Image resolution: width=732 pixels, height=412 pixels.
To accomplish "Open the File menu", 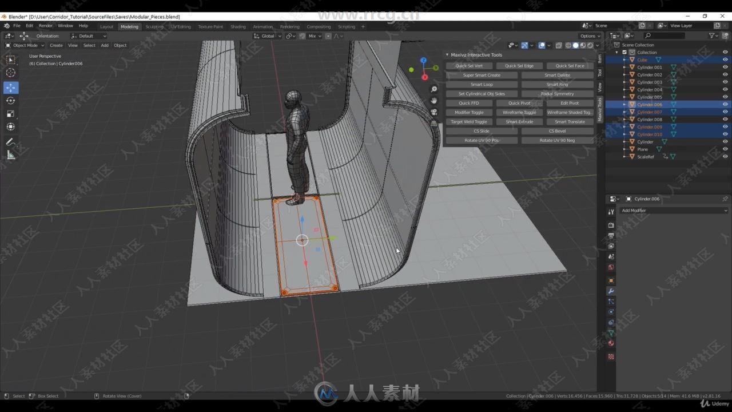I will tap(17, 26).
